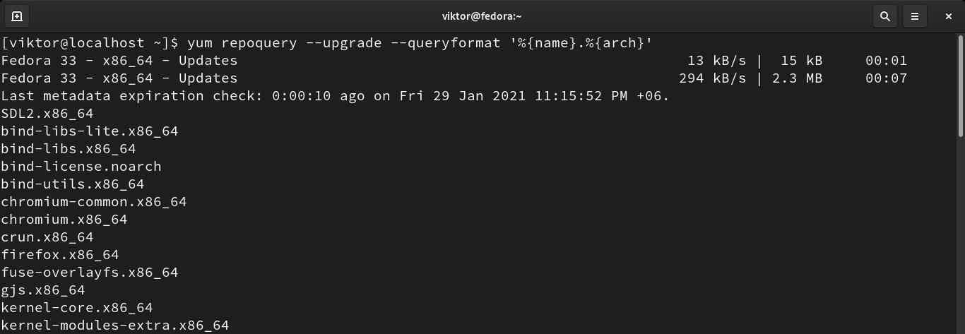This screenshot has width=965, height=334.
Task: Click the SDL2.x86_64 package entry
Action: tap(47, 114)
